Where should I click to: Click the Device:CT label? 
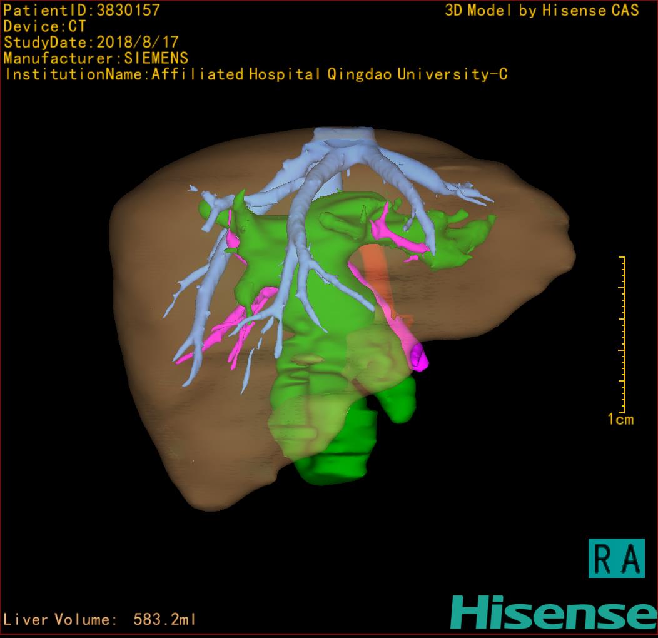click(x=44, y=27)
